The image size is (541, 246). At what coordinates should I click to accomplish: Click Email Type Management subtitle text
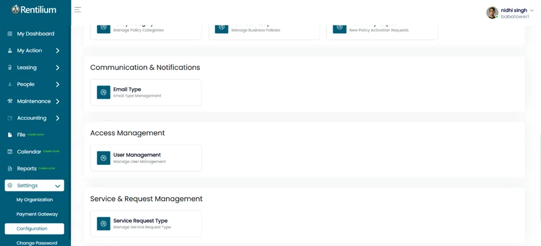[137, 96]
